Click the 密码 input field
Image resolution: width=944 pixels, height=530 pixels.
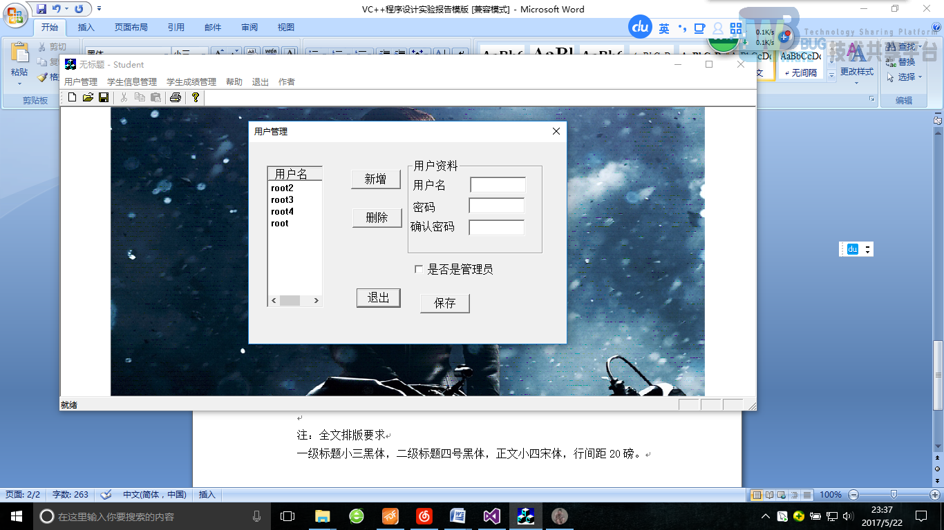point(497,206)
